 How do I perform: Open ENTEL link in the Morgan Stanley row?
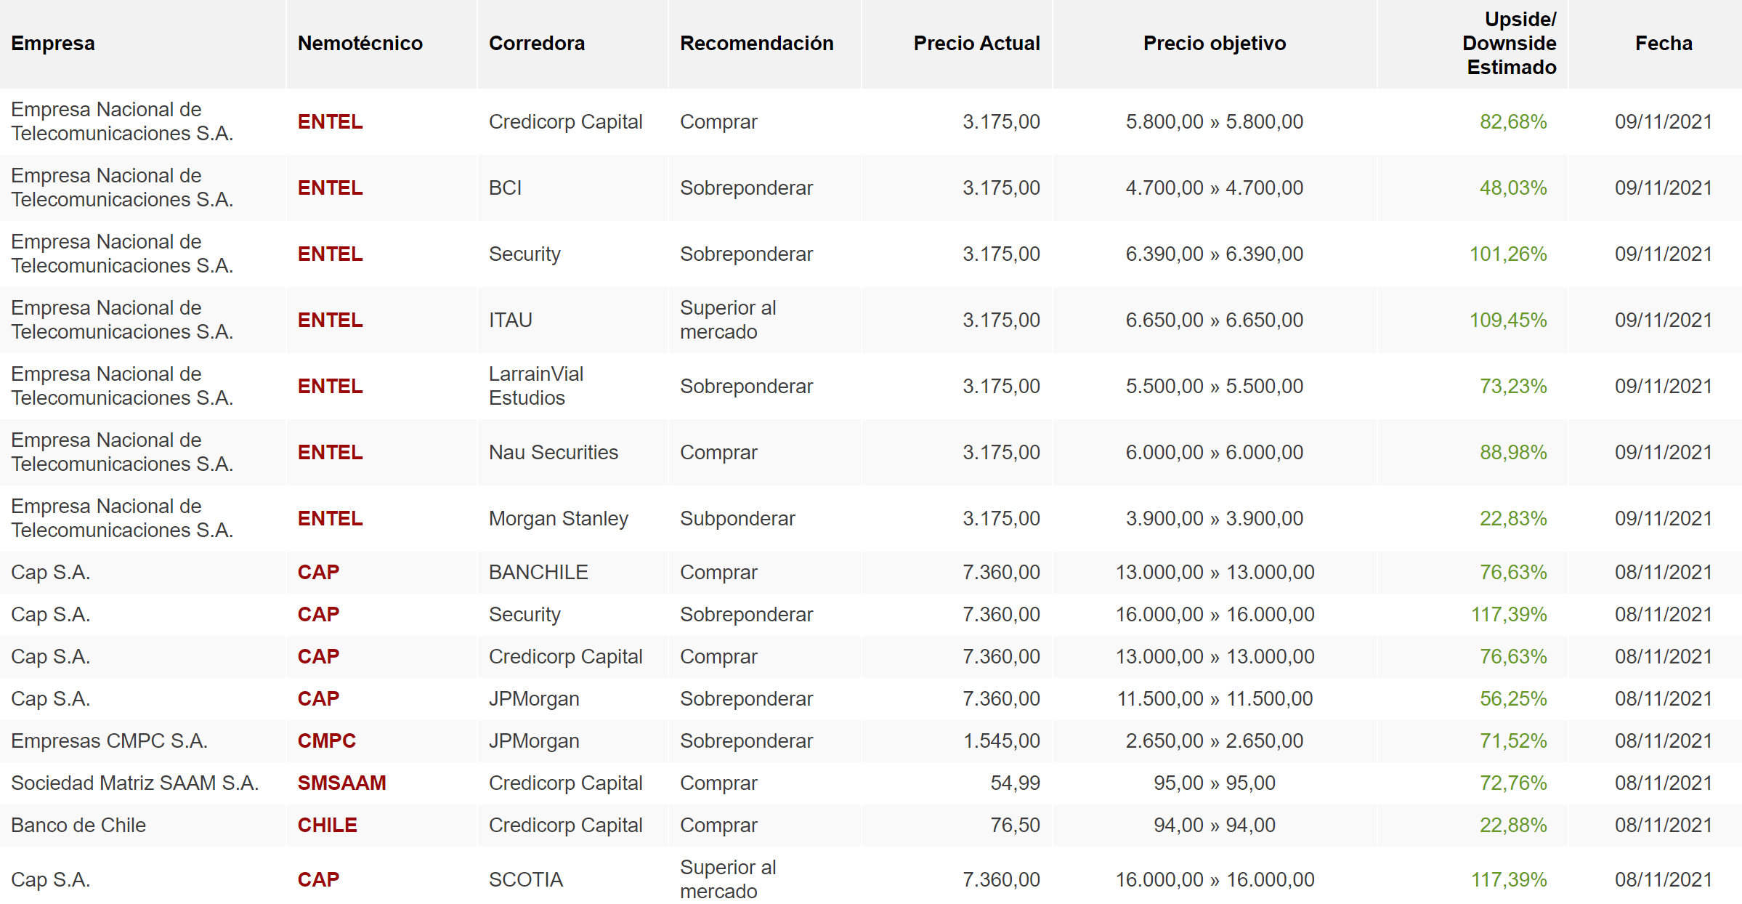(x=330, y=518)
